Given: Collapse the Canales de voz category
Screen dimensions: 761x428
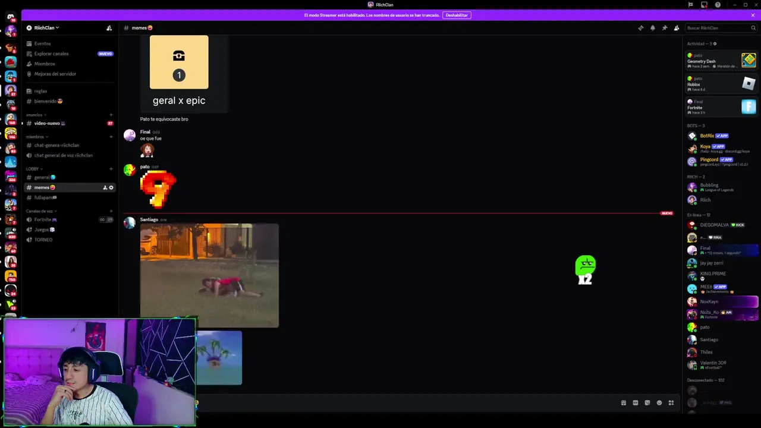Looking at the screenshot, I should point(40,211).
